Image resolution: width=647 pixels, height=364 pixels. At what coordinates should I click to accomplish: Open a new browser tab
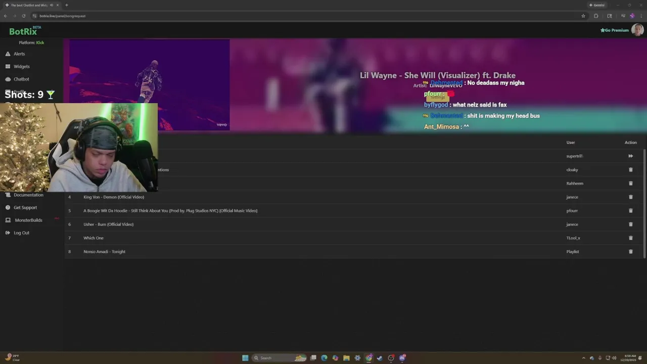click(x=67, y=5)
